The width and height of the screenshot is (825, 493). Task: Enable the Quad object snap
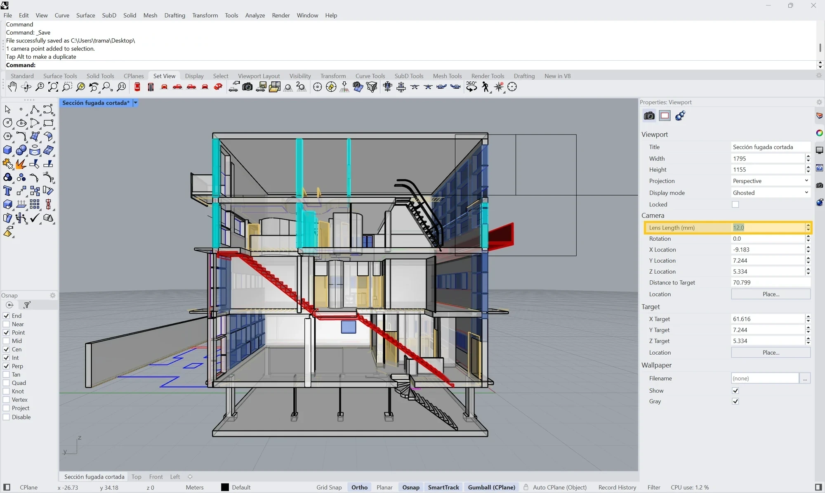pyautogui.click(x=6, y=383)
